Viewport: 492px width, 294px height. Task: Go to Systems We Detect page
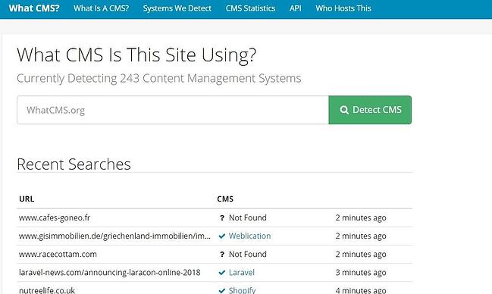[177, 8]
